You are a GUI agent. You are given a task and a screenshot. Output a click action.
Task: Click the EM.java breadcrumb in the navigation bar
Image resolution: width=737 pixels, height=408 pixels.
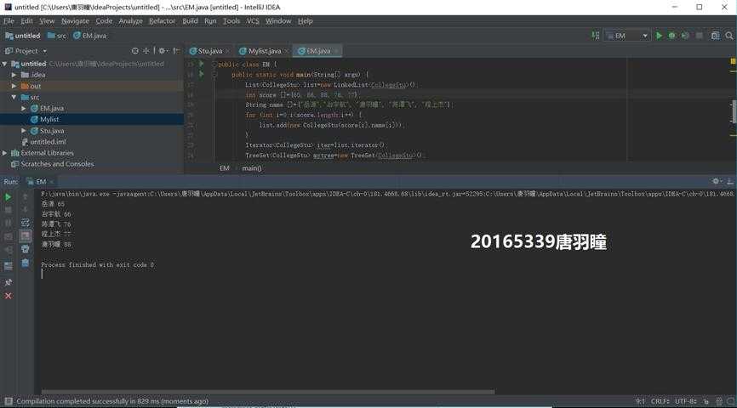tap(89, 36)
